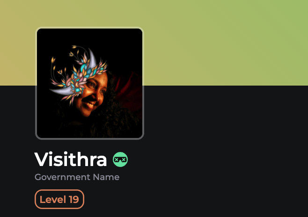Click the upper crescent horn in avatar artwork
Viewport: 308px width, 217px height.
[x=92, y=58]
